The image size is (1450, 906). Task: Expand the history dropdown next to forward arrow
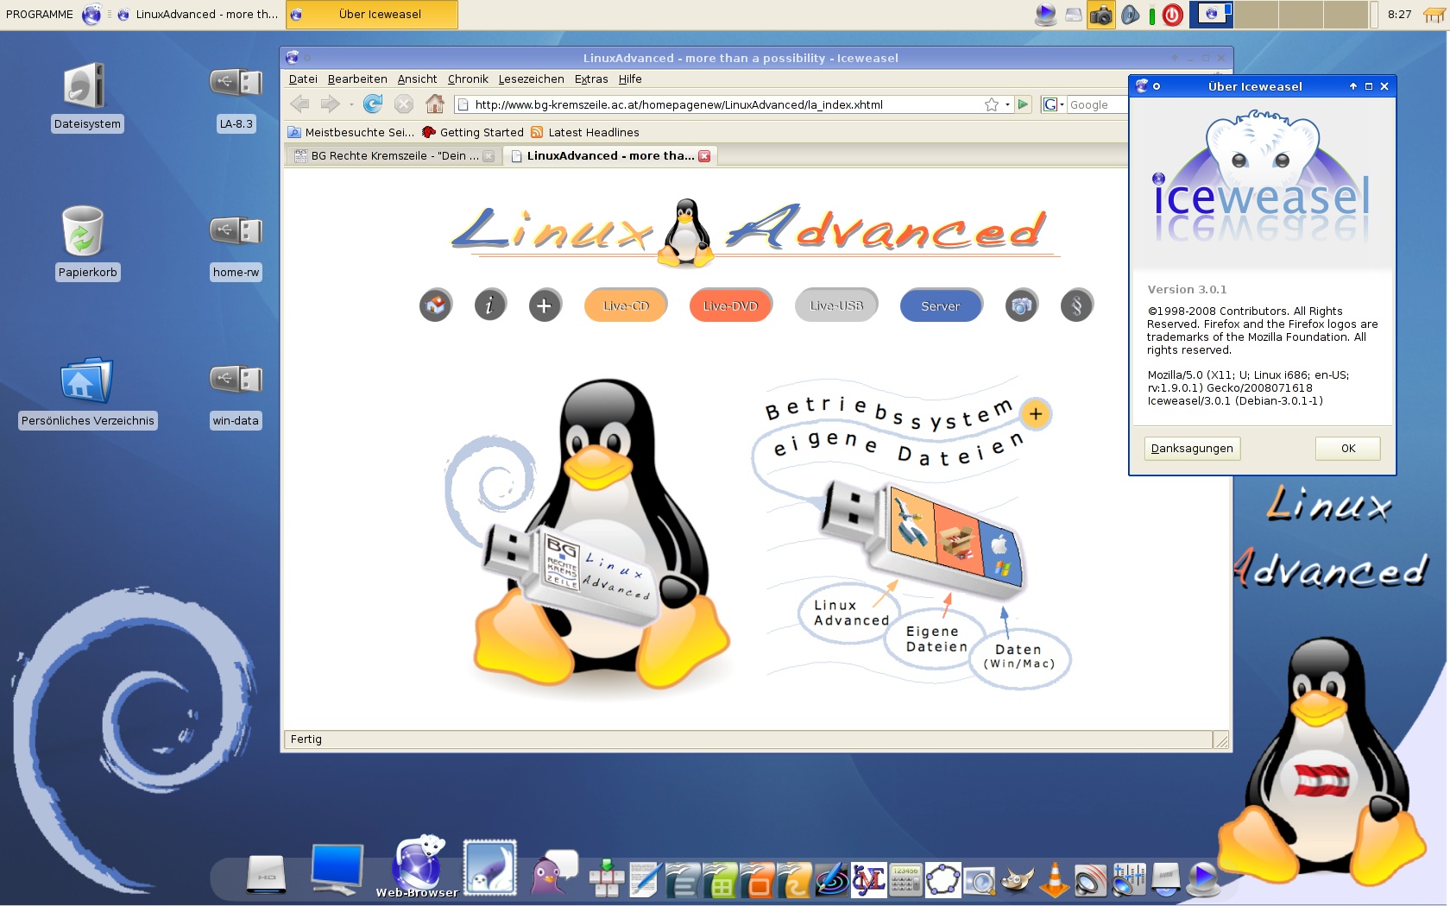[351, 105]
